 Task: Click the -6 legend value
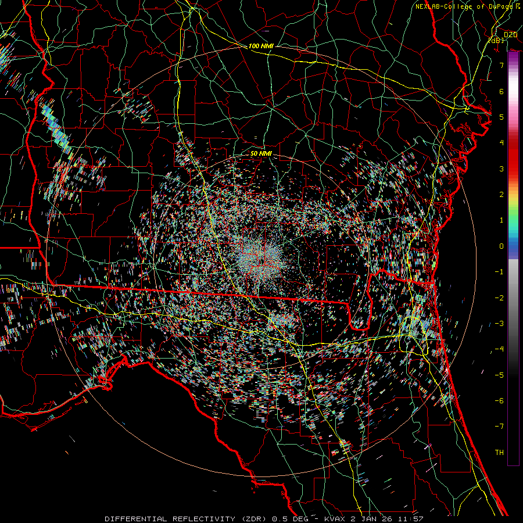pyautogui.click(x=499, y=401)
